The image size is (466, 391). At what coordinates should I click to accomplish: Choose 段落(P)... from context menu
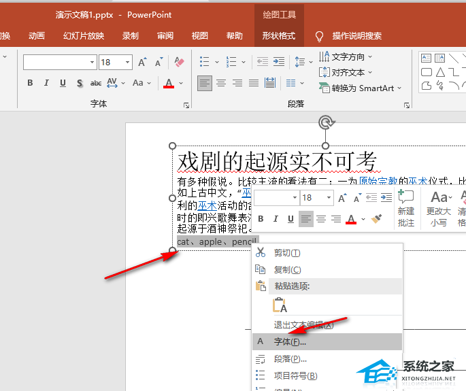click(x=327, y=359)
